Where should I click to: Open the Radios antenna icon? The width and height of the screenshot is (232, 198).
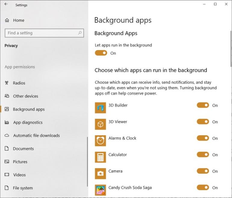point(7,83)
